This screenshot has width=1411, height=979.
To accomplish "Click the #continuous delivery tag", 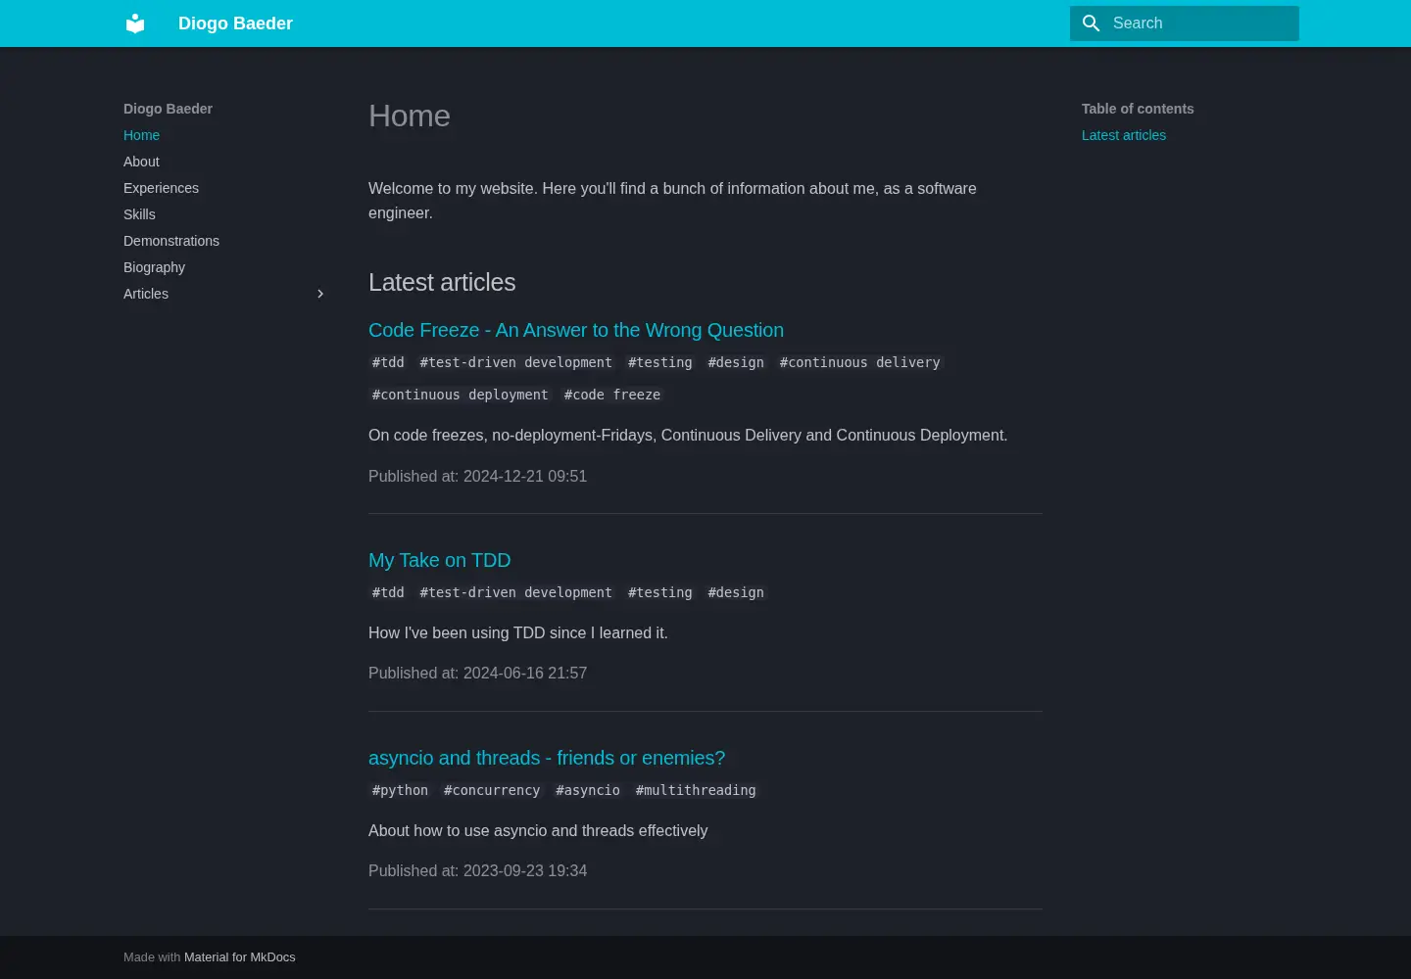I will [859, 362].
